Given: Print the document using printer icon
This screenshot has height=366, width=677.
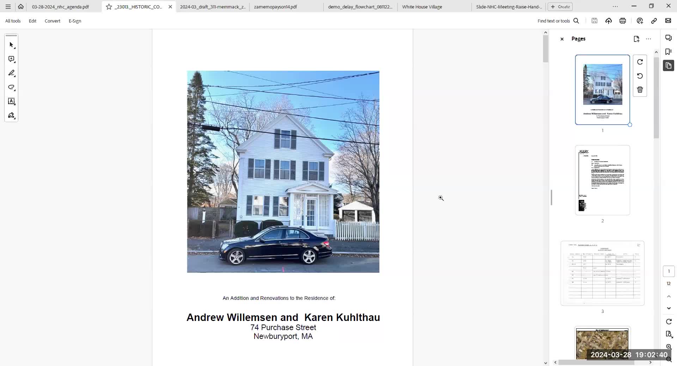Looking at the screenshot, I should (x=623, y=21).
